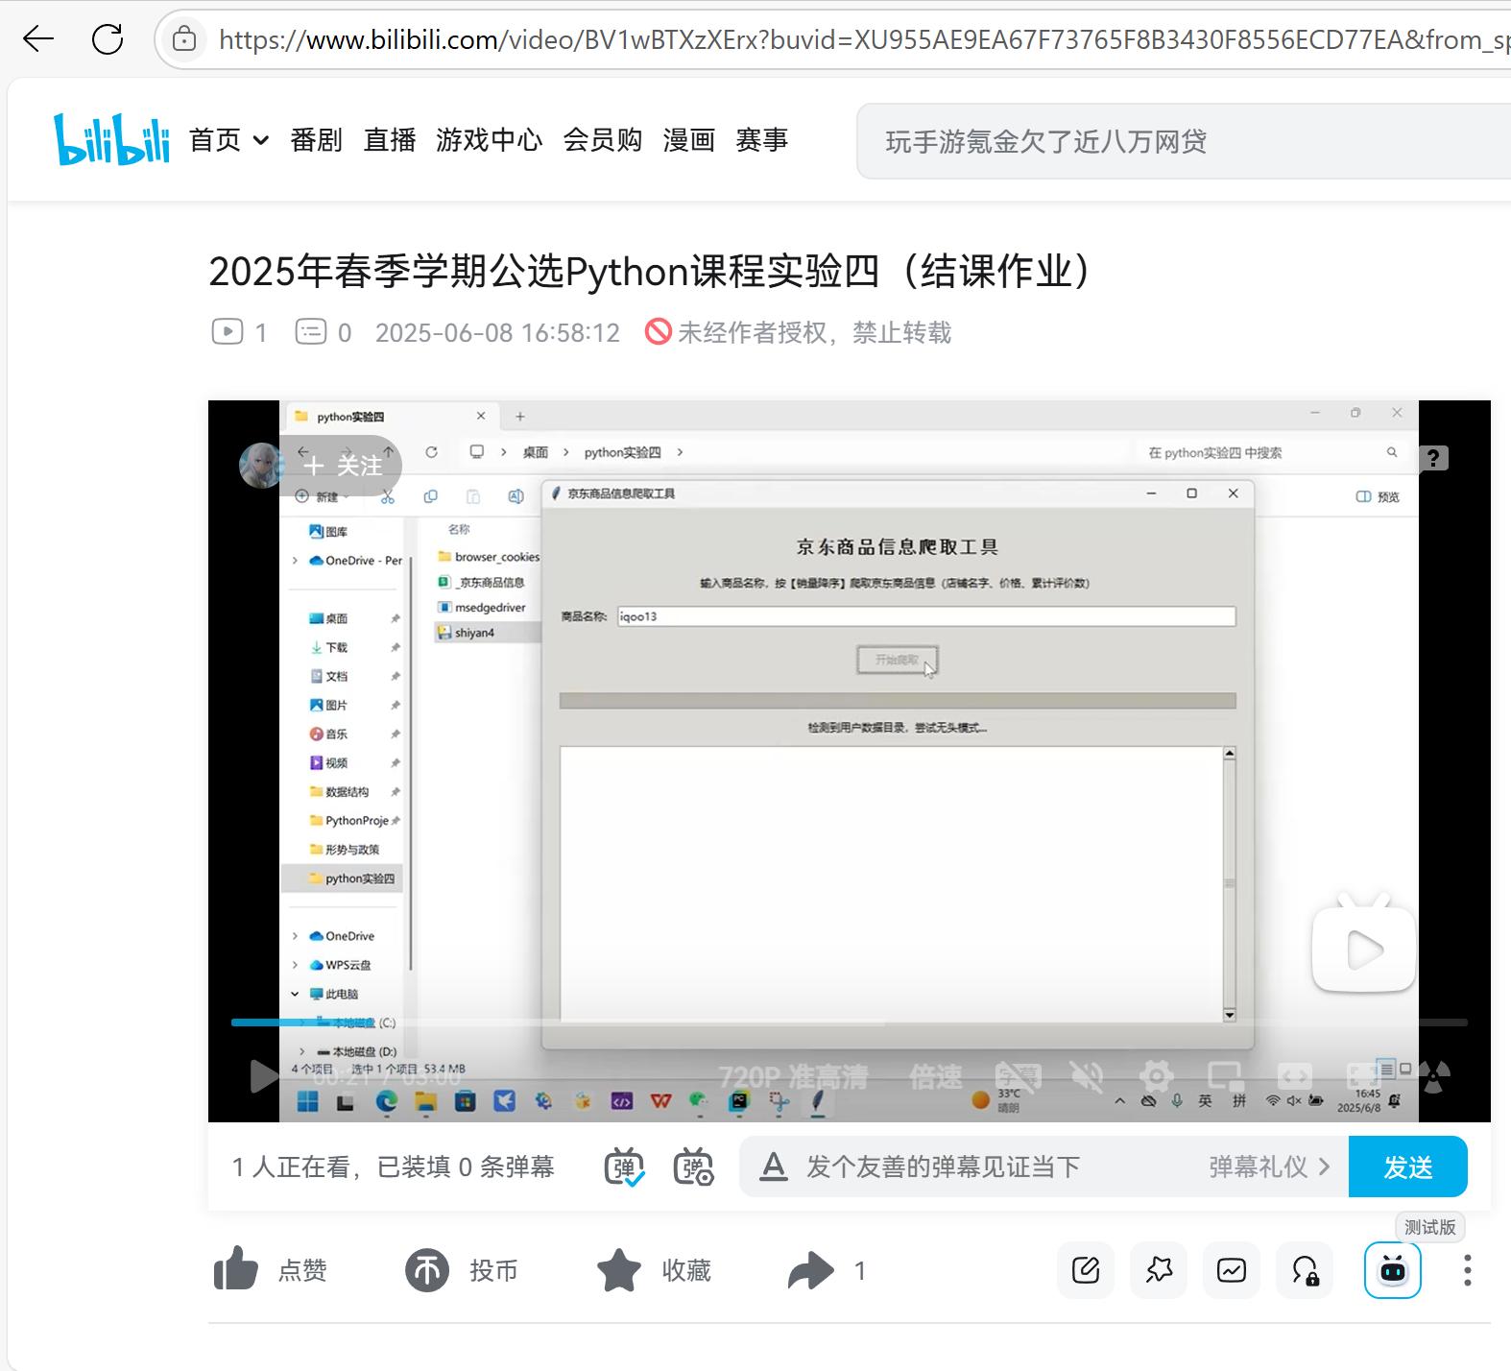The height and width of the screenshot is (1371, 1511).
Task: Open the player settings gear
Action: [x=1157, y=1076]
